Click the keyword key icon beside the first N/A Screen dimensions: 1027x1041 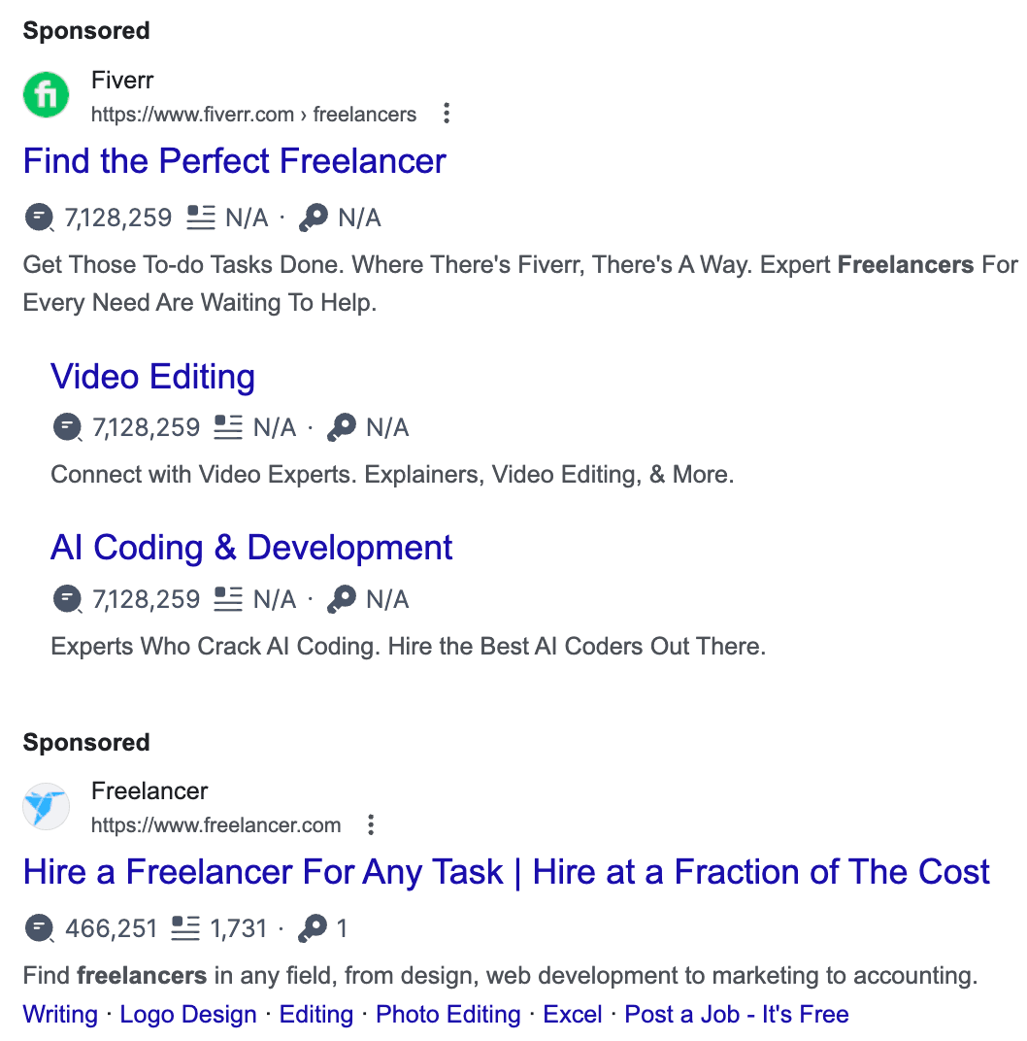pyautogui.click(x=313, y=217)
